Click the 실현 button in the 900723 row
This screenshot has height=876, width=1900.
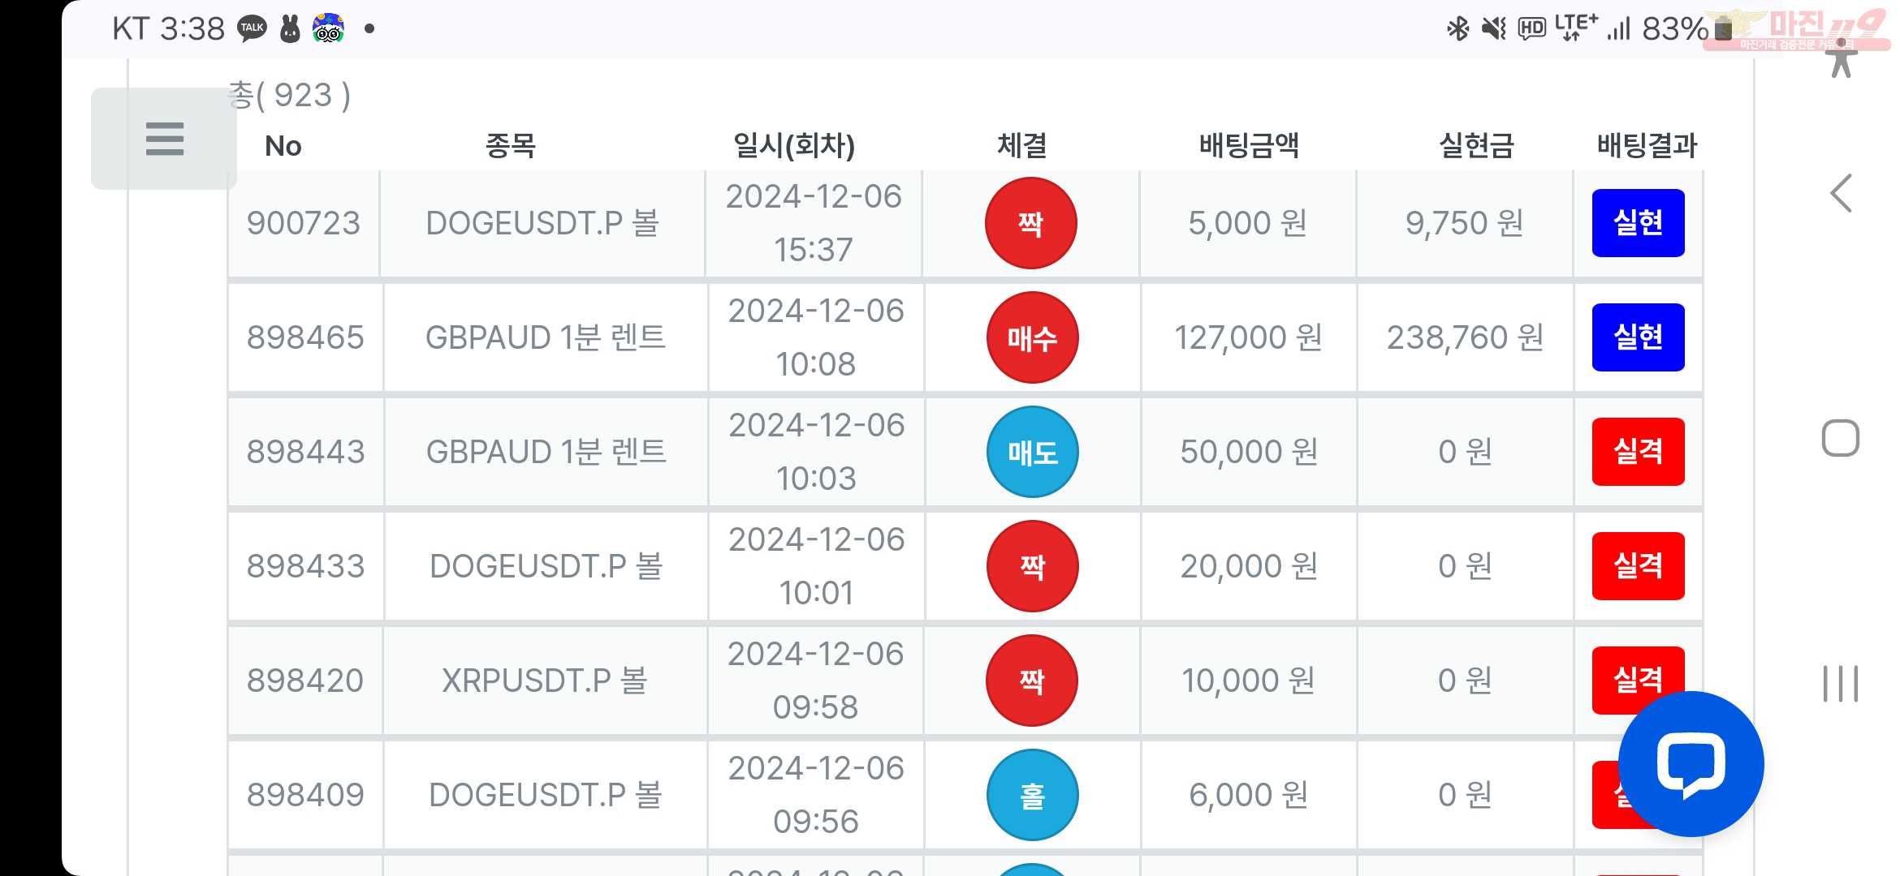(1638, 223)
